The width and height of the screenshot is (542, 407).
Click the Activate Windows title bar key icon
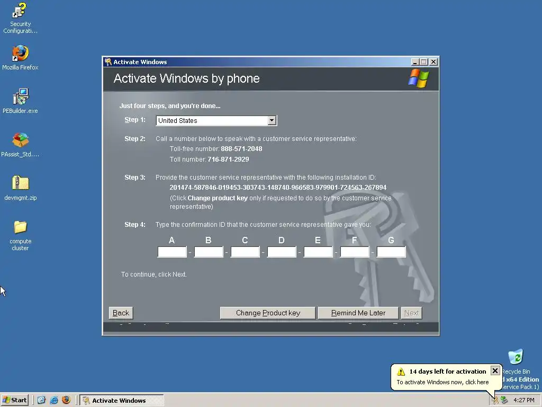pos(108,61)
